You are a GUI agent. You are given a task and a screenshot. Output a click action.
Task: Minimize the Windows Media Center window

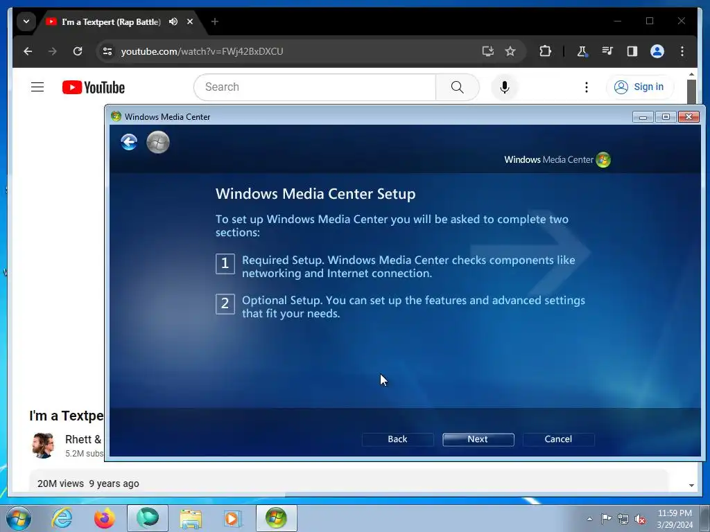643,116
